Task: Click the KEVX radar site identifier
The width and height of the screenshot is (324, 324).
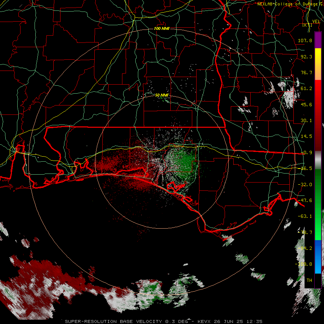Action: (204, 321)
